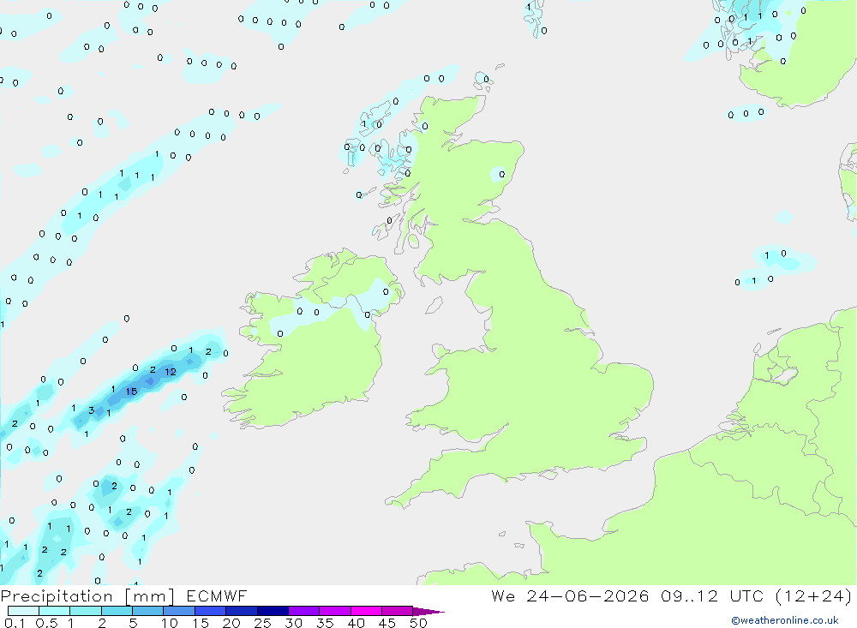Pick the legend swatch between 10 and 15
This screenshot has width=857, height=628.
click(x=179, y=611)
